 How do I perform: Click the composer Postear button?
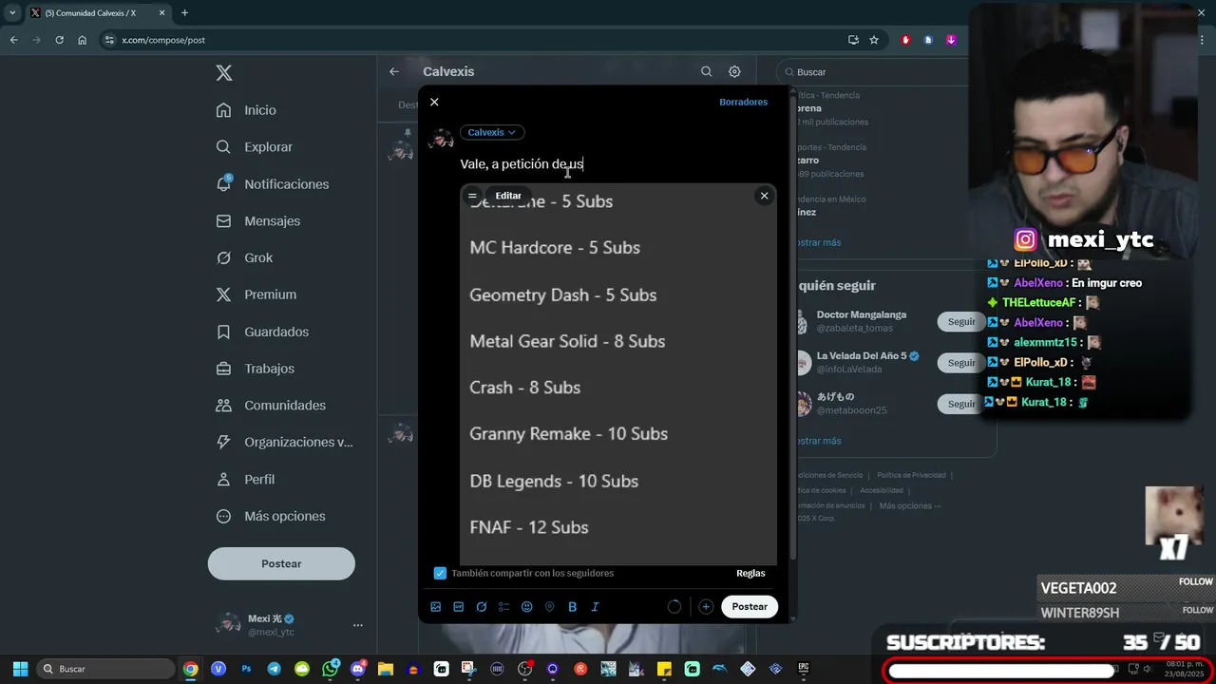pyautogui.click(x=750, y=606)
